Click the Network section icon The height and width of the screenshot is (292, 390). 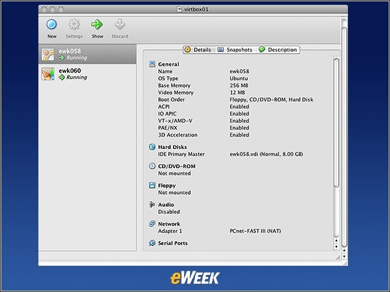(152, 224)
